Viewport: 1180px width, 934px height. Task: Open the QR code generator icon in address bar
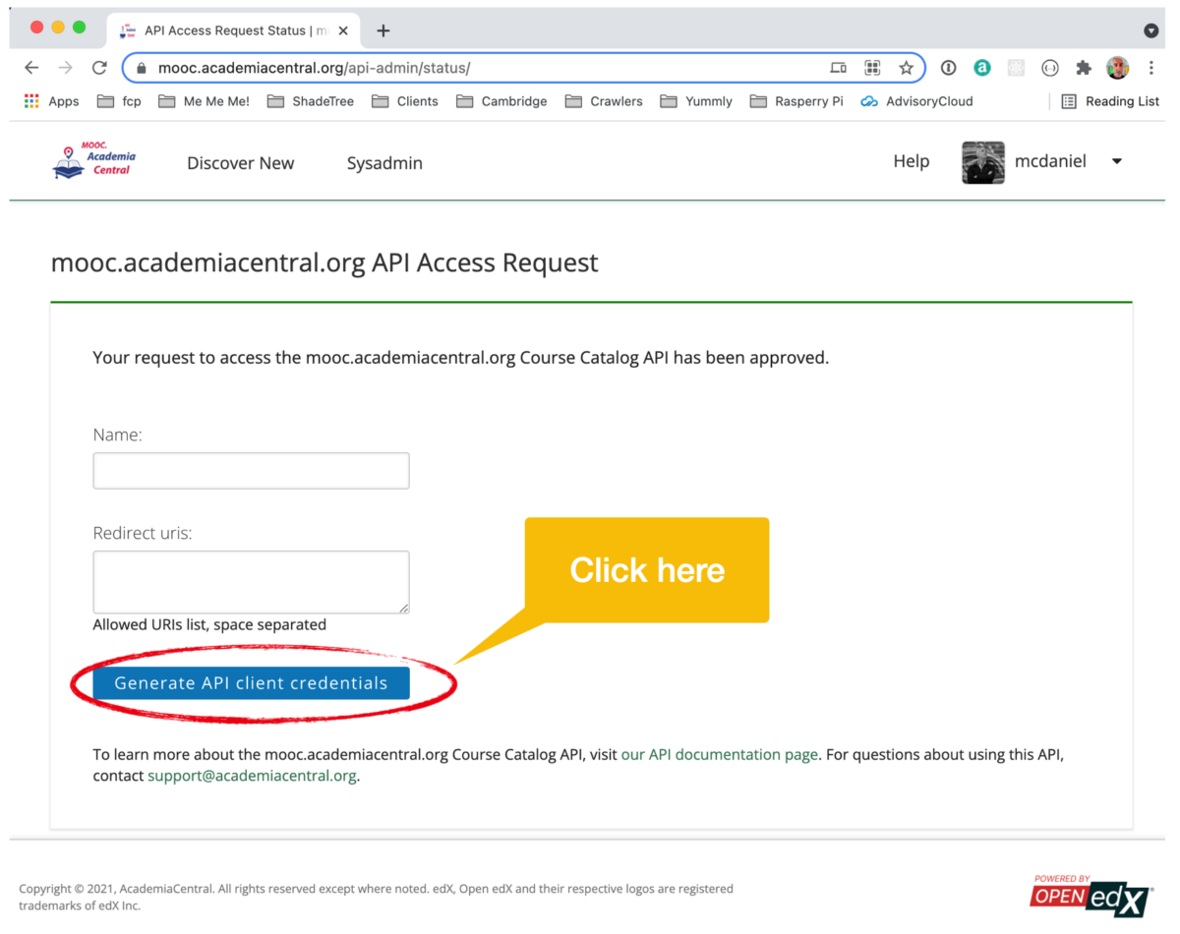pyautogui.click(x=872, y=67)
